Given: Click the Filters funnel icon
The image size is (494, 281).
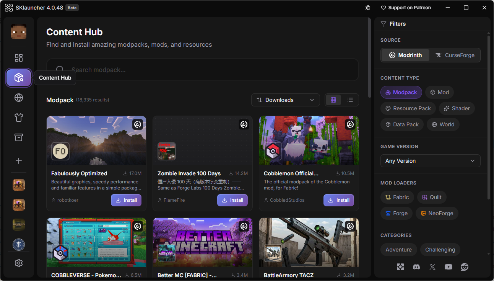Looking at the screenshot, I should click(383, 24).
